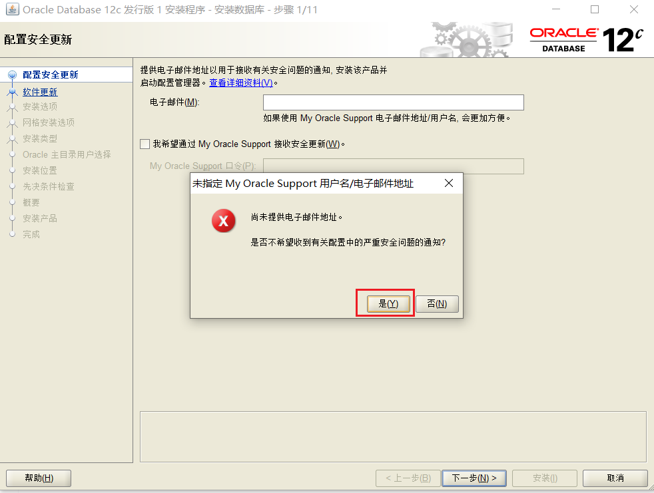Click the Oracle Database 12c logo
This screenshot has width=654, height=493.
587,40
